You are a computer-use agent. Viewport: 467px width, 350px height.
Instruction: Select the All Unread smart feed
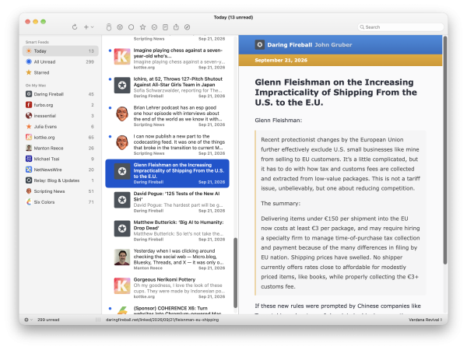61,61
